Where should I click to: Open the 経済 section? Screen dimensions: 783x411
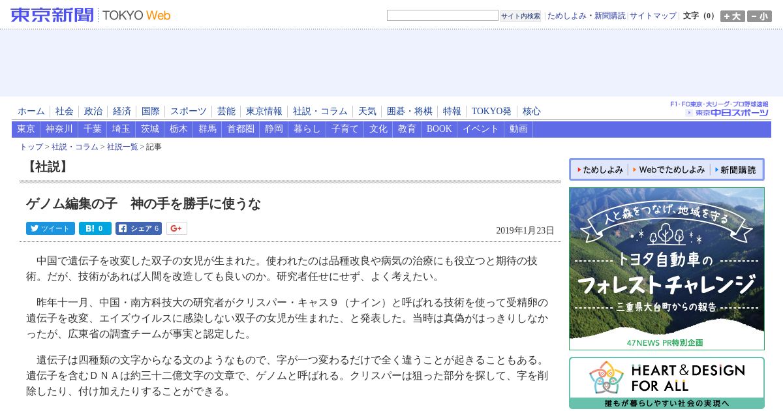point(122,112)
